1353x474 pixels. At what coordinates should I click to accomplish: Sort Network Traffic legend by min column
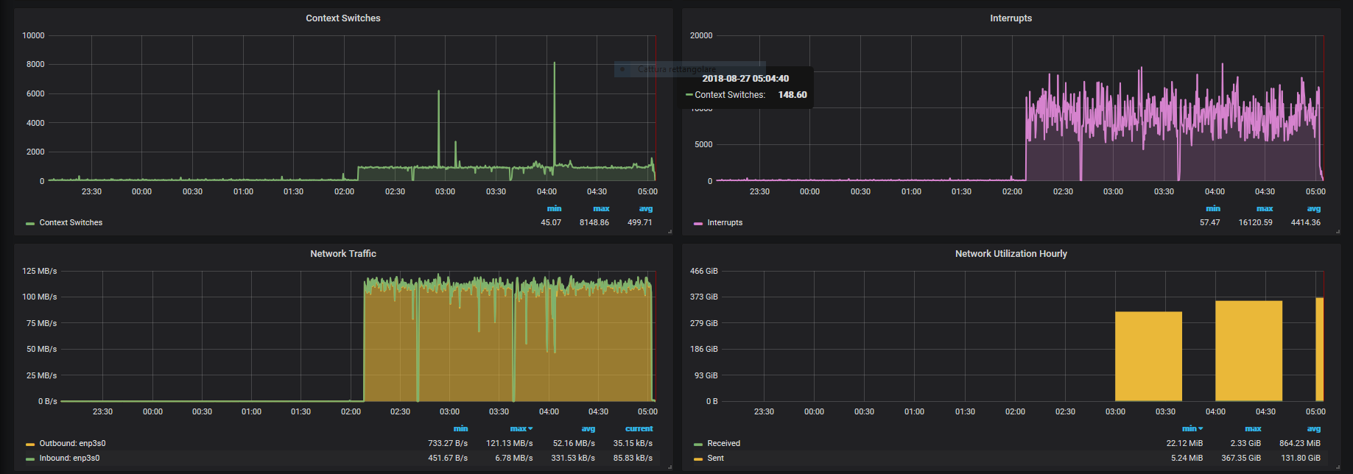pyautogui.click(x=460, y=428)
